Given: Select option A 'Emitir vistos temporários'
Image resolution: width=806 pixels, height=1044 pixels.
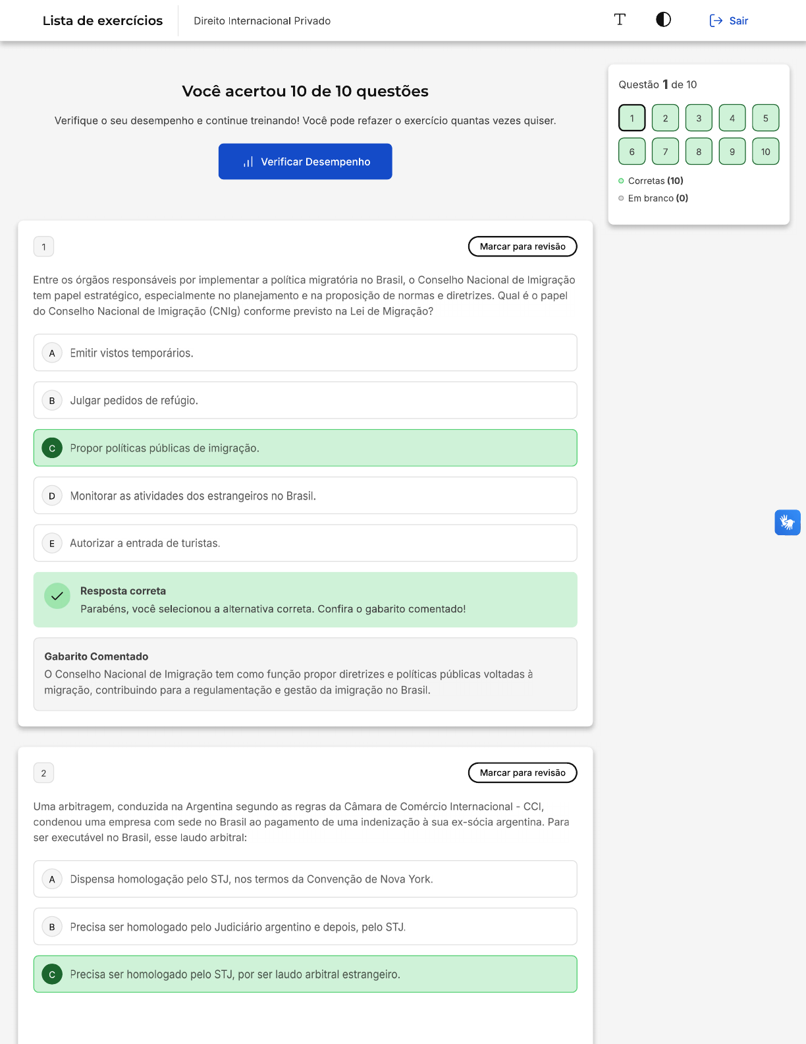Looking at the screenshot, I should (x=305, y=353).
